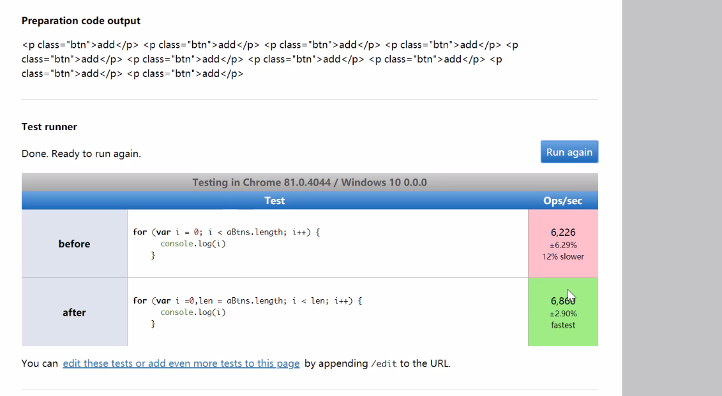This screenshot has width=722, height=396.
Task: Select the green 6,860 fastest cell
Action: pos(563,312)
